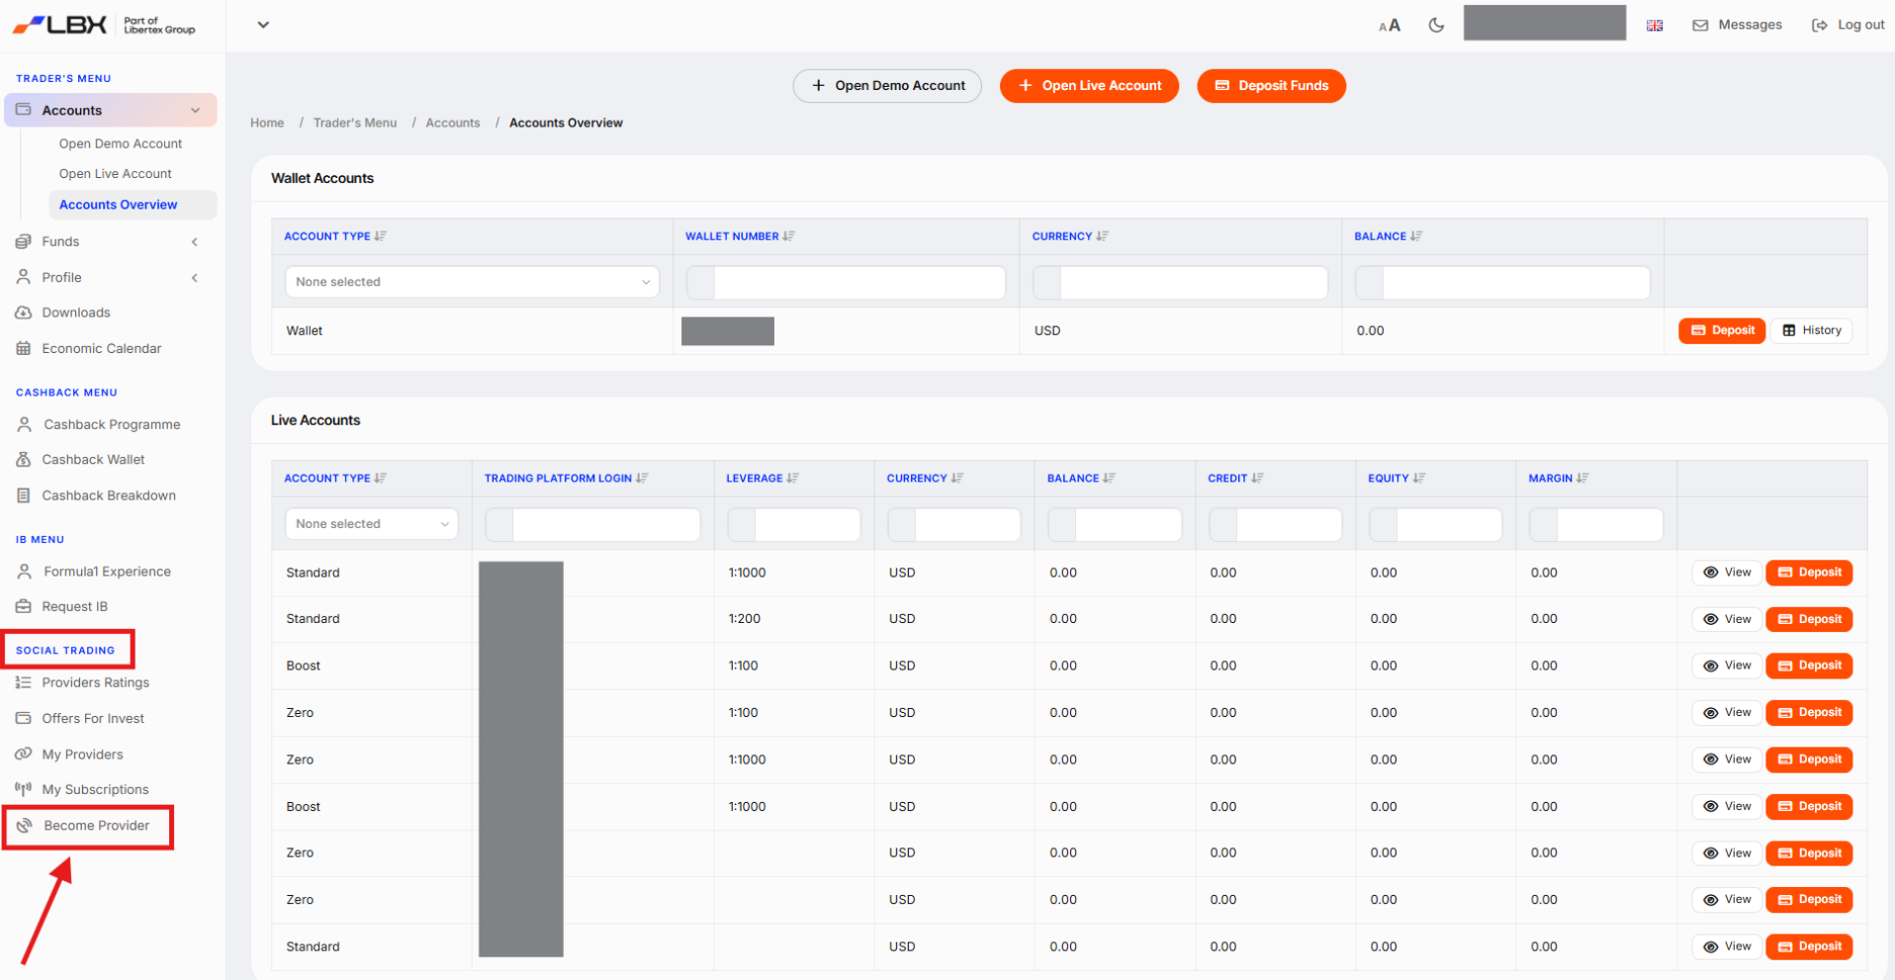
Task: Sort Live Accounts by Credit
Action: (1235, 479)
